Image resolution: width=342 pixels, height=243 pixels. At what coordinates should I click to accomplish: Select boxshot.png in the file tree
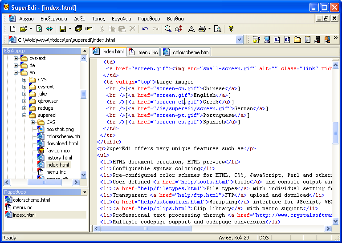(60, 129)
